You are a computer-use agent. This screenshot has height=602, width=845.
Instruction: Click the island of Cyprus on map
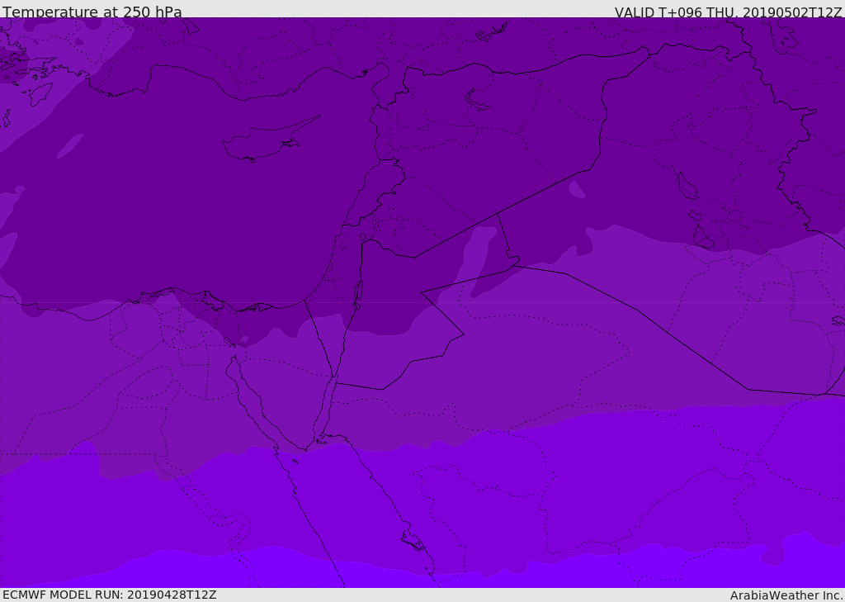point(270,140)
